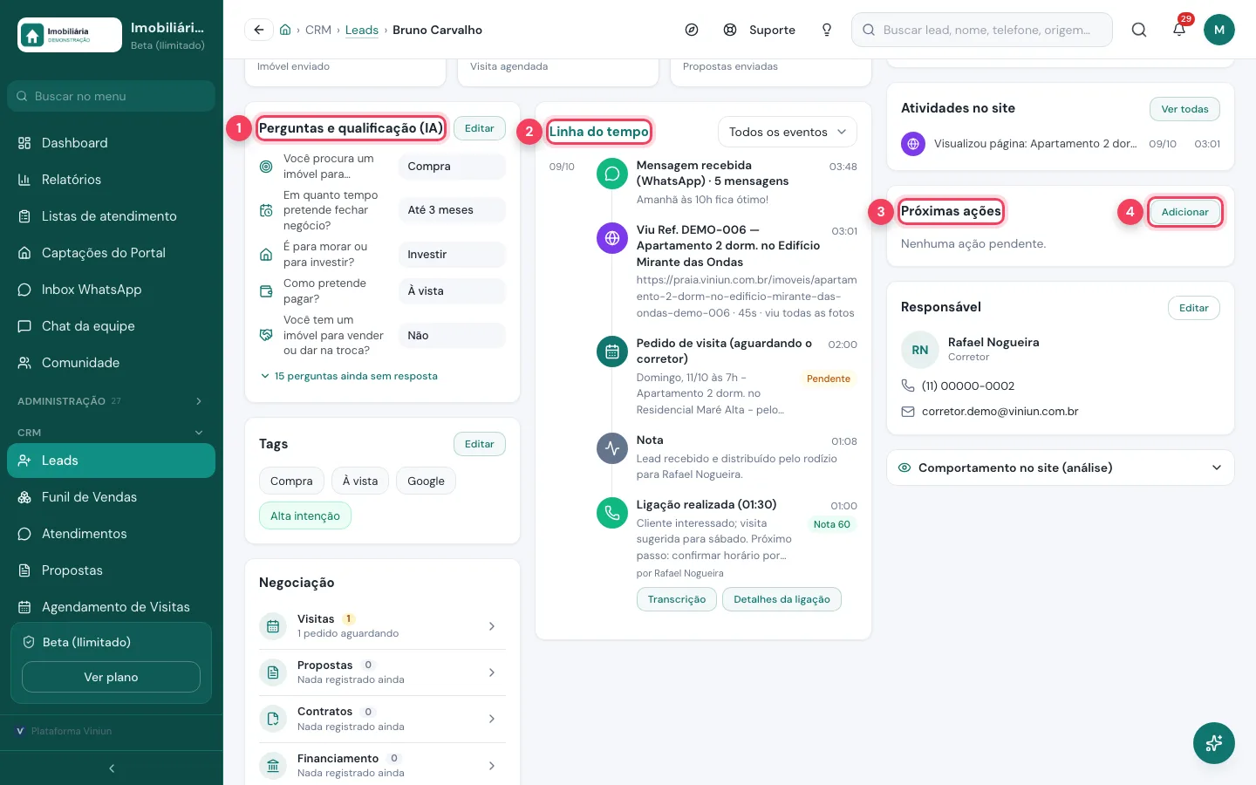
Task: Focus the Buscar lead search field
Action: (982, 30)
